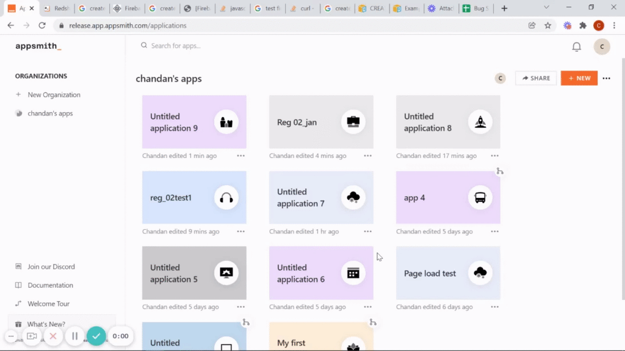Image resolution: width=625 pixels, height=351 pixels.
Task: Open a new browser tab
Action: pos(504,8)
